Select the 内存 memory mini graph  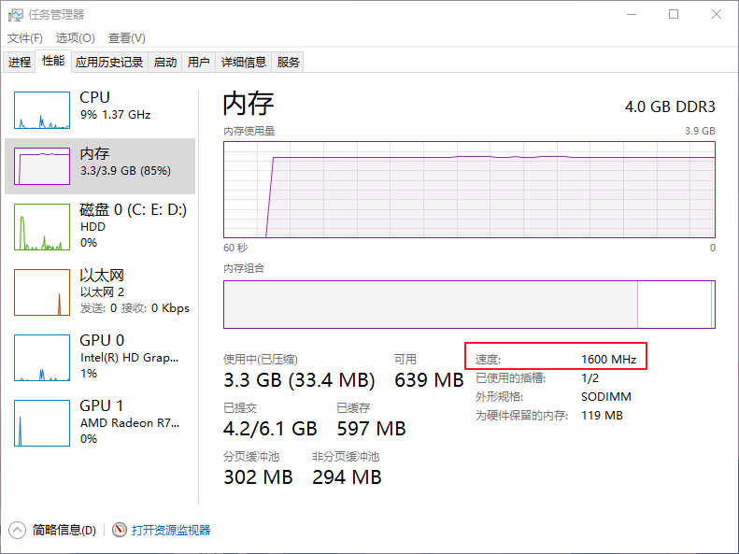42,165
